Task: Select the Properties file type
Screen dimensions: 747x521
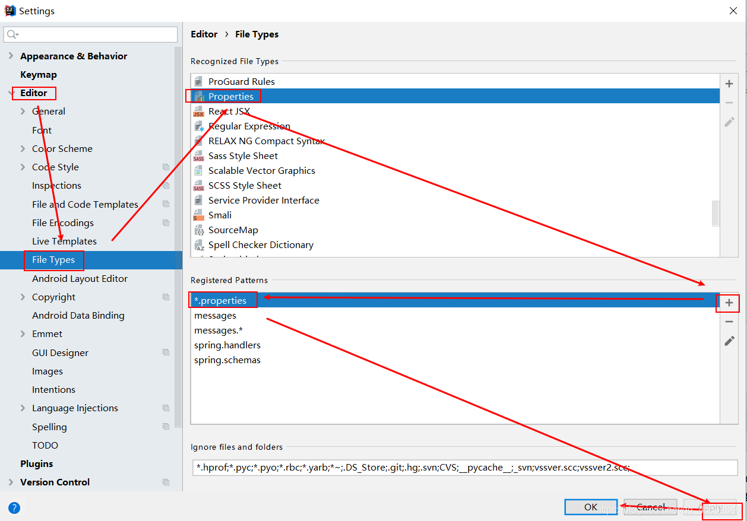Action: (455, 96)
